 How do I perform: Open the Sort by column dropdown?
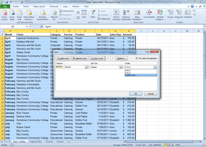pyautogui.click(x=86, y=67)
